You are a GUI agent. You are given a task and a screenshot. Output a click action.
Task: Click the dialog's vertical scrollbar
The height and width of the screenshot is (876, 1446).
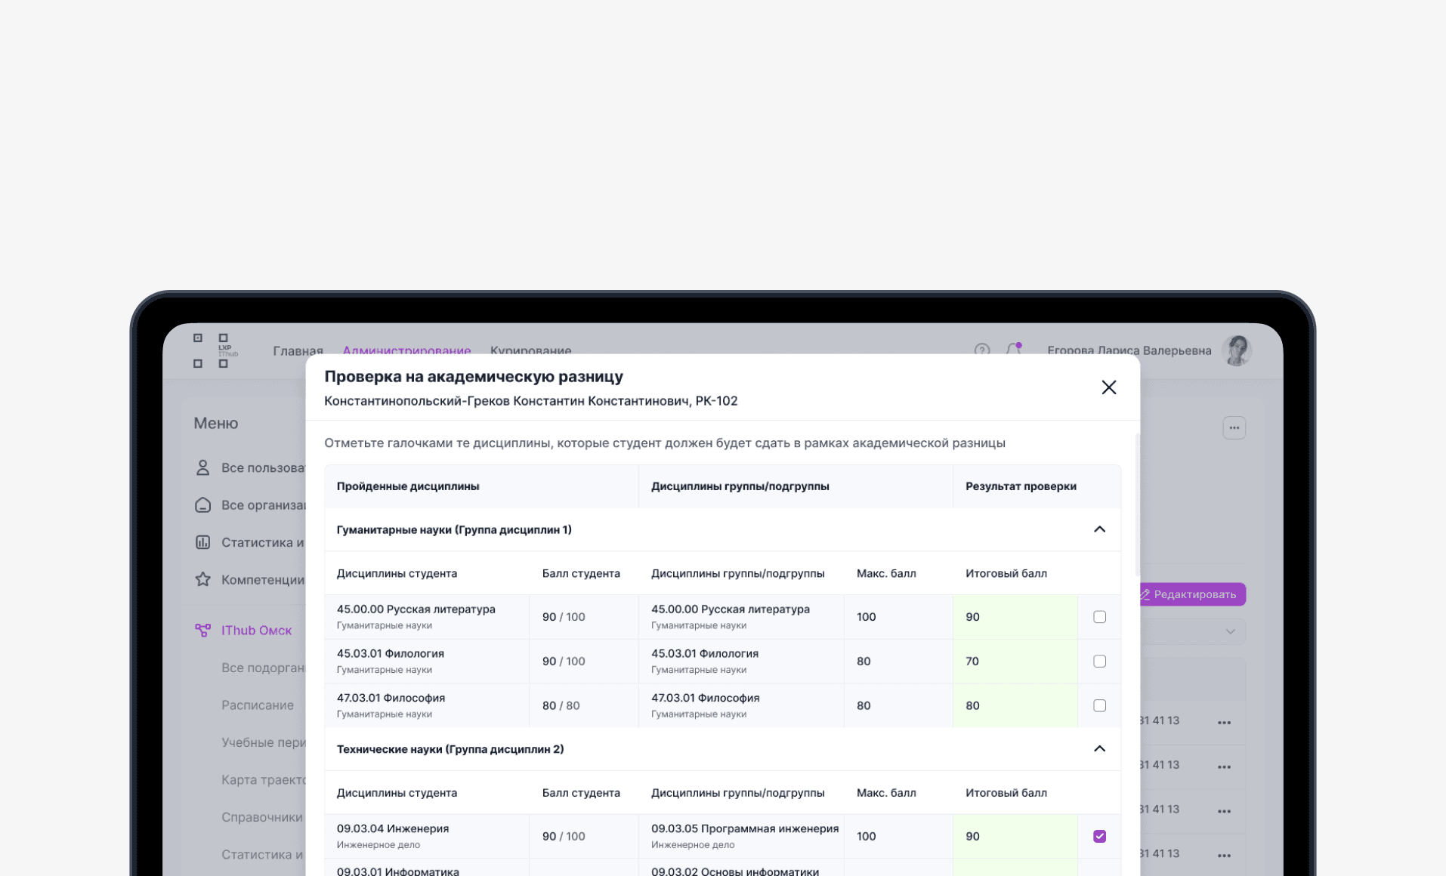(1137, 506)
